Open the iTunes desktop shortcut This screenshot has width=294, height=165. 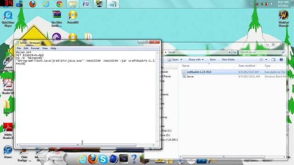8,152
